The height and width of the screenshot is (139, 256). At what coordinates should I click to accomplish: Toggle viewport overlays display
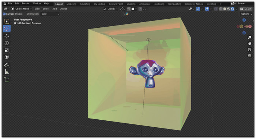click(207, 9)
